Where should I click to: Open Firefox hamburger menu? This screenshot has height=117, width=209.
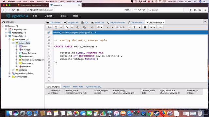click(205, 10)
